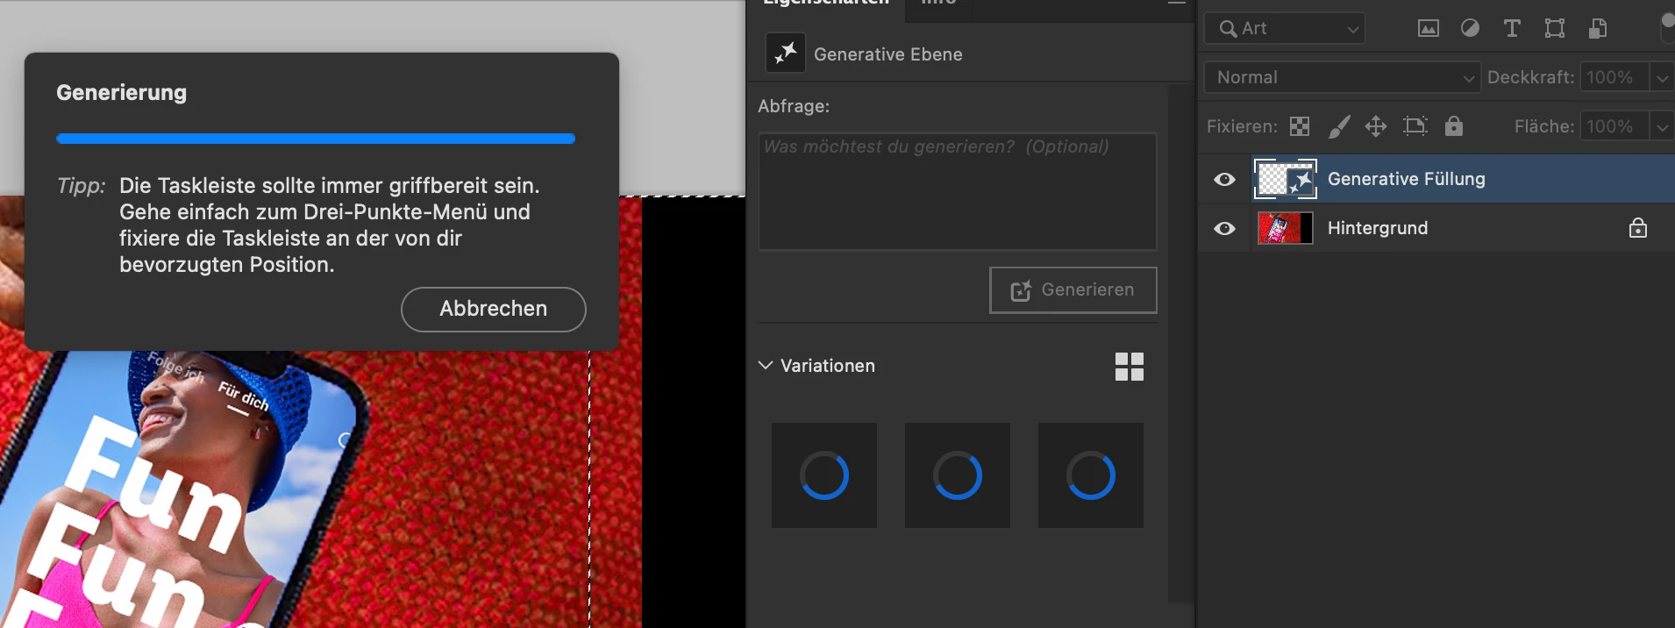Screen dimensions: 1675x628
Task: Prevent auto-nesting into artboards lock
Action: (x=1415, y=126)
